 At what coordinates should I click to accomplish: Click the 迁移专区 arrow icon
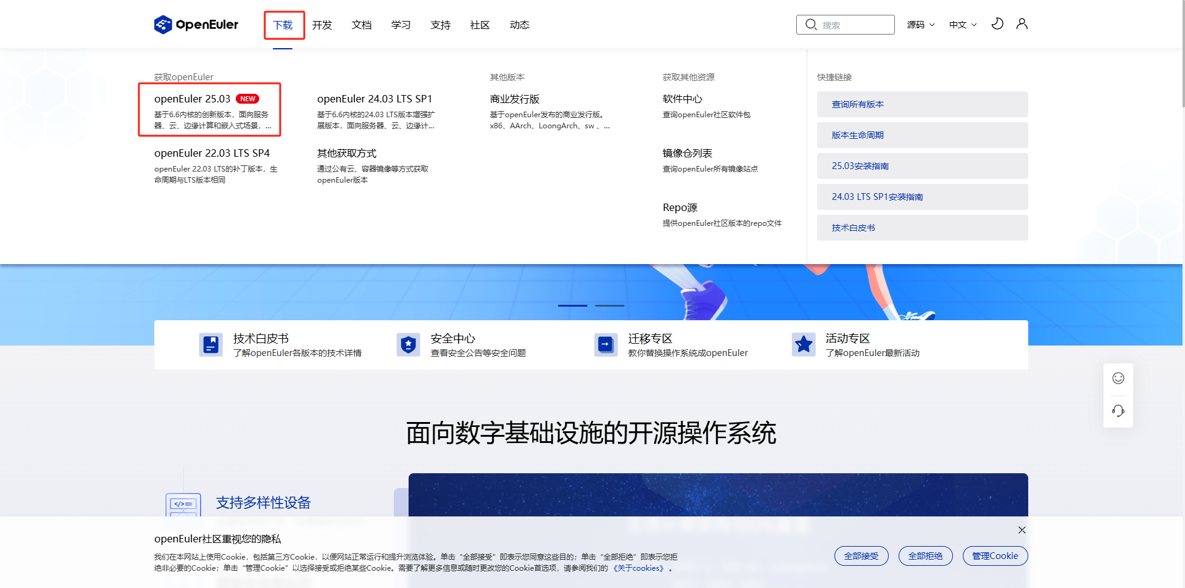click(606, 344)
